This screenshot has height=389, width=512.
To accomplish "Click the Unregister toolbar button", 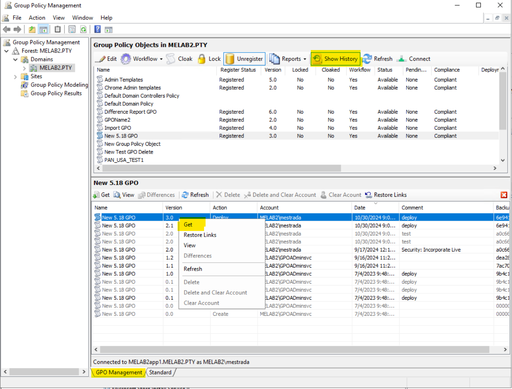I will [x=244, y=59].
